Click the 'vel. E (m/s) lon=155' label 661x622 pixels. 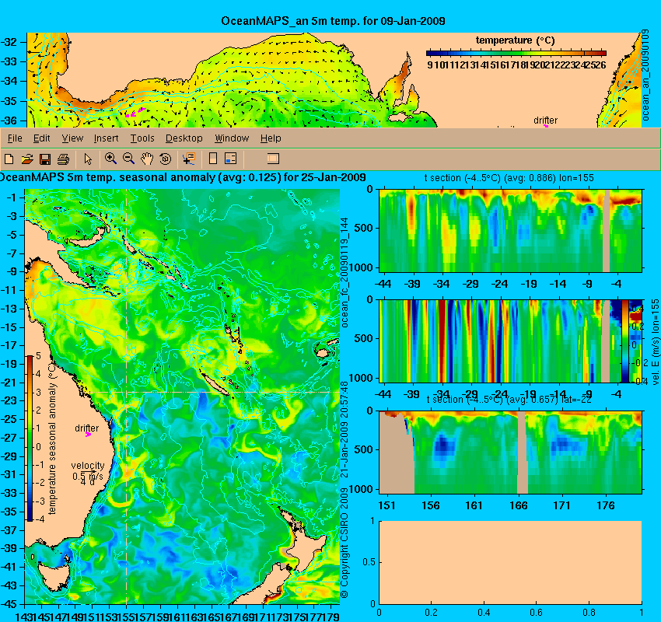[656, 342]
